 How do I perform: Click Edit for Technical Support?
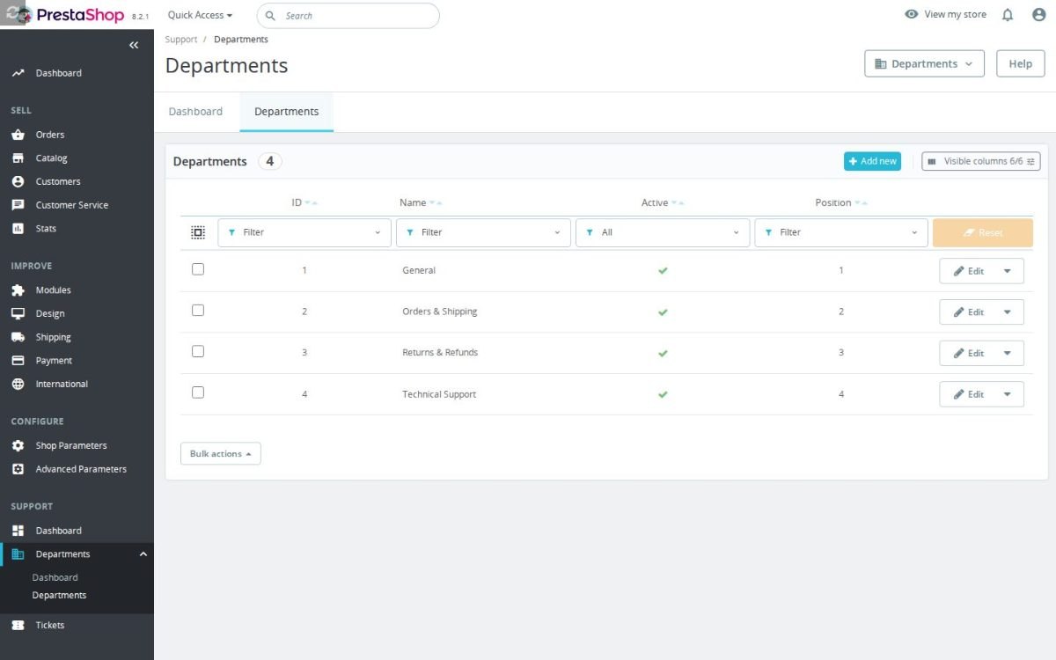[x=968, y=394]
